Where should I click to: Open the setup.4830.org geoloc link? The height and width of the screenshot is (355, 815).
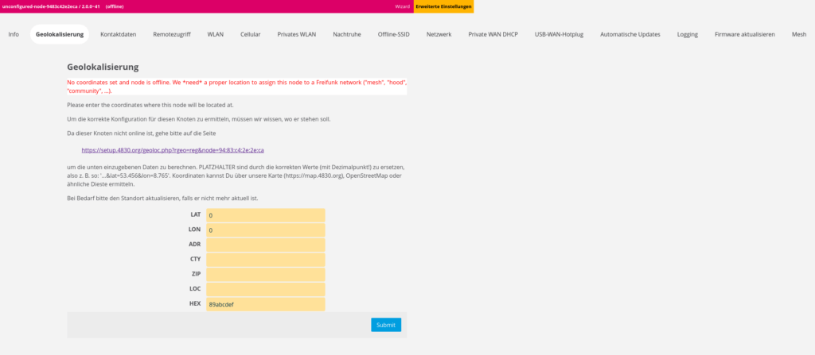click(173, 149)
